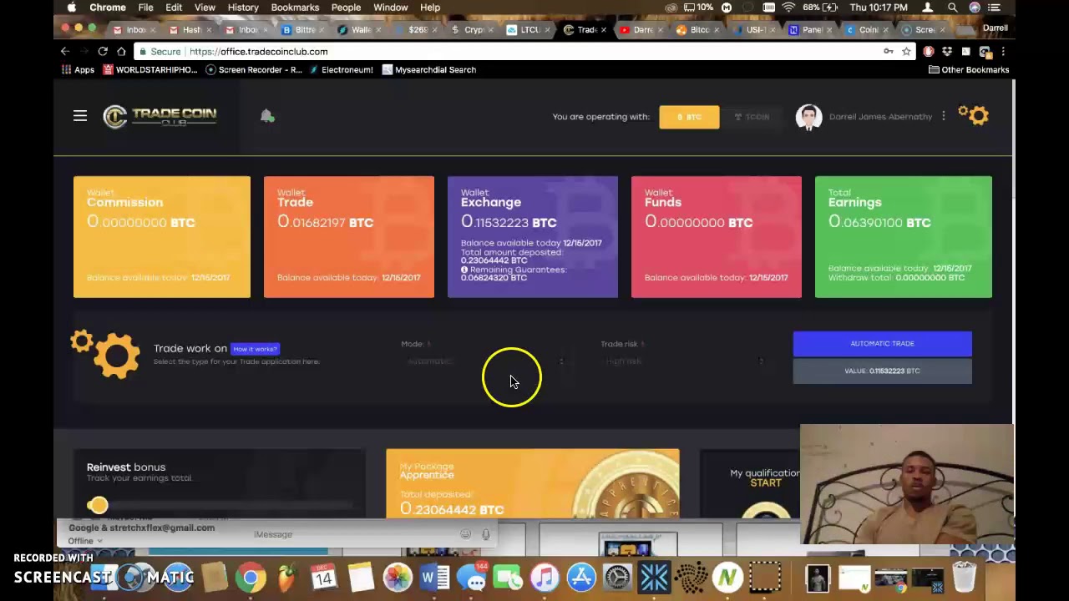Open Electroneum! bookmark
The image size is (1069, 601).
pyautogui.click(x=341, y=70)
